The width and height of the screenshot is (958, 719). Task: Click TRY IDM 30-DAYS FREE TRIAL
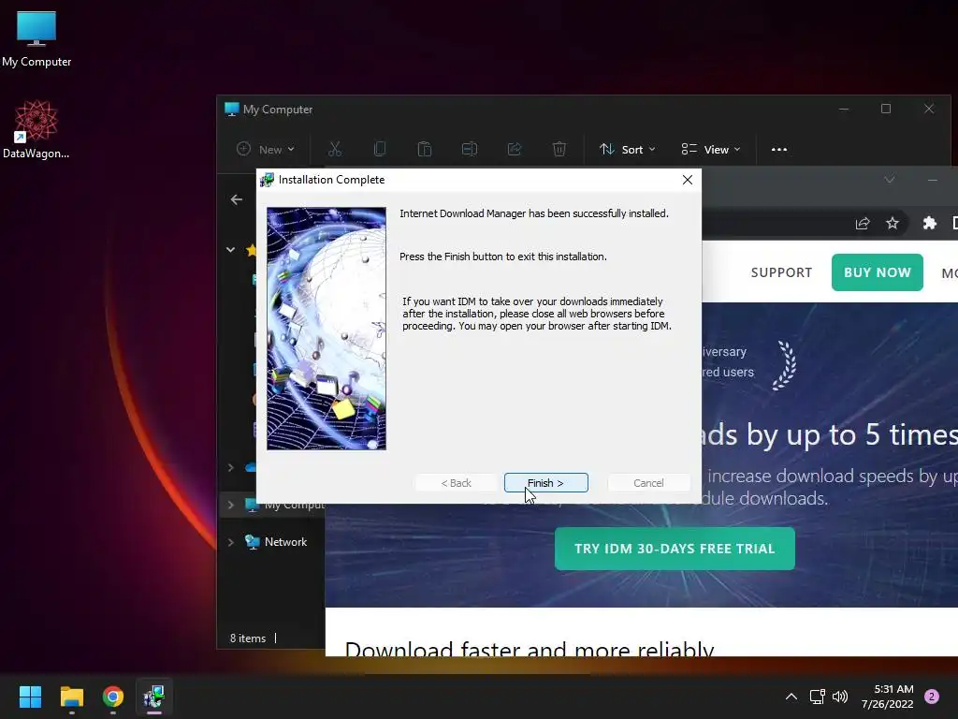click(x=675, y=549)
